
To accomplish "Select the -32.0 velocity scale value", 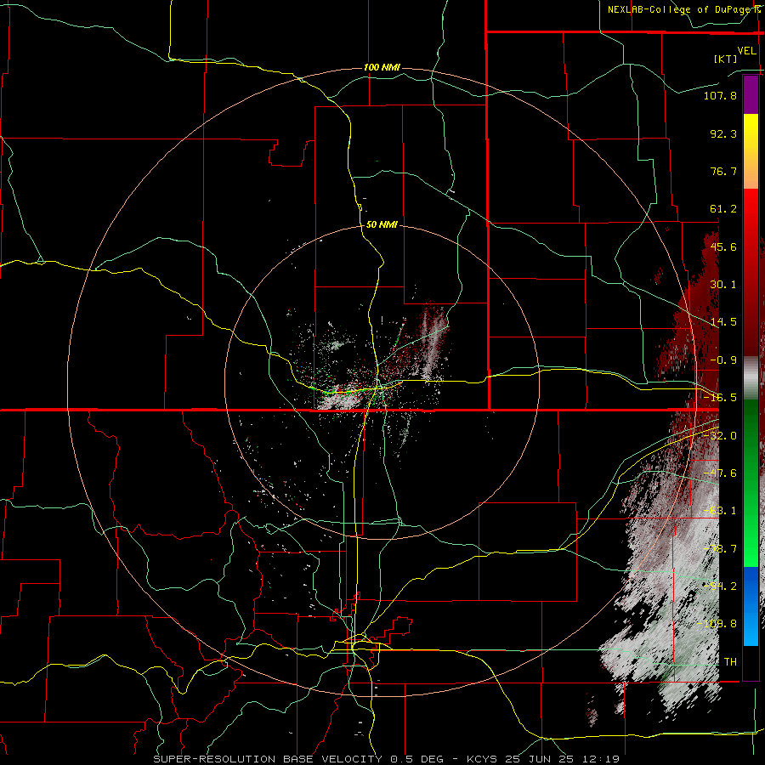I will [x=720, y=436].
